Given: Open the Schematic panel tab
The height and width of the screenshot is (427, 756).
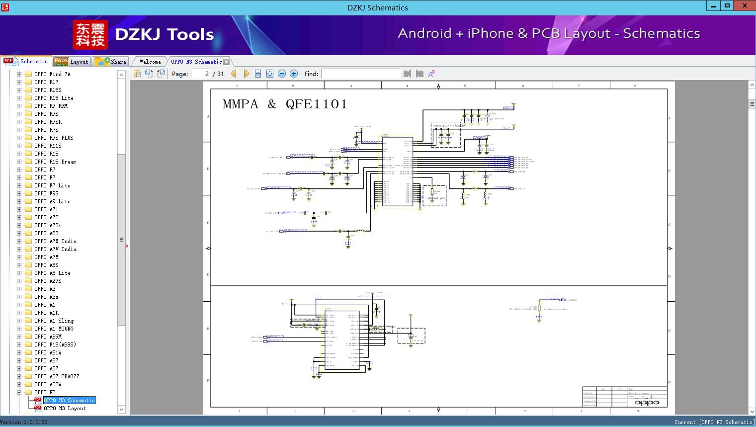Looking at the screenshot, I should [x=26, y=61].
